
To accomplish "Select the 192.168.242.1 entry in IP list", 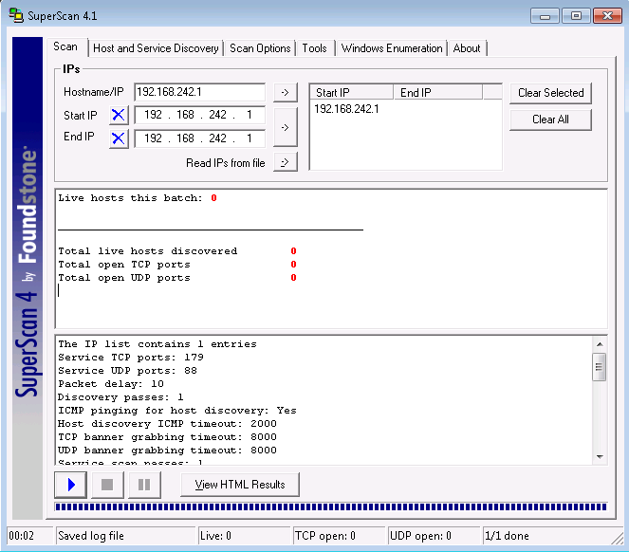I will coord(346,109).
